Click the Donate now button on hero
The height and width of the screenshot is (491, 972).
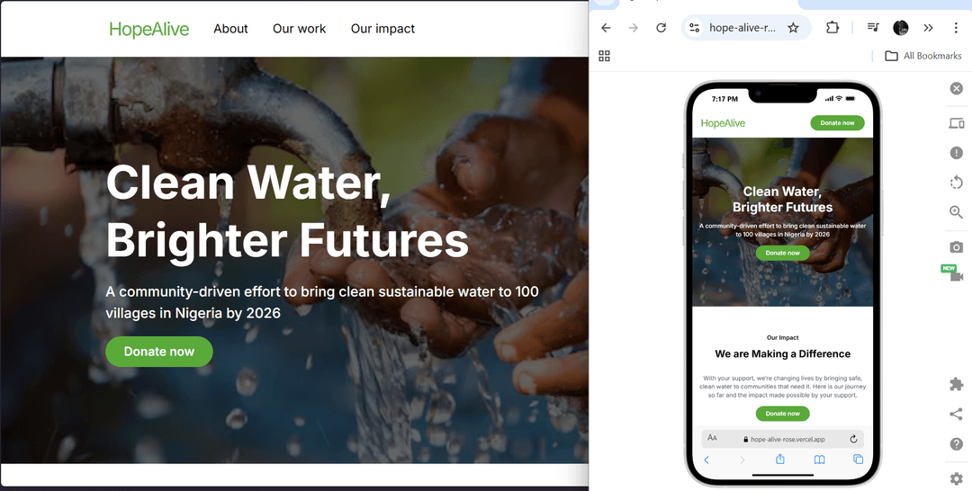coord(159,352)
